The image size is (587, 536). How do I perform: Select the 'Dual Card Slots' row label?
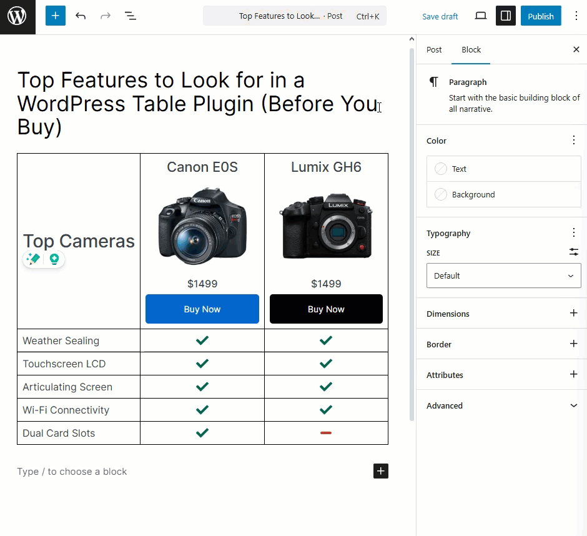[59, 433]
